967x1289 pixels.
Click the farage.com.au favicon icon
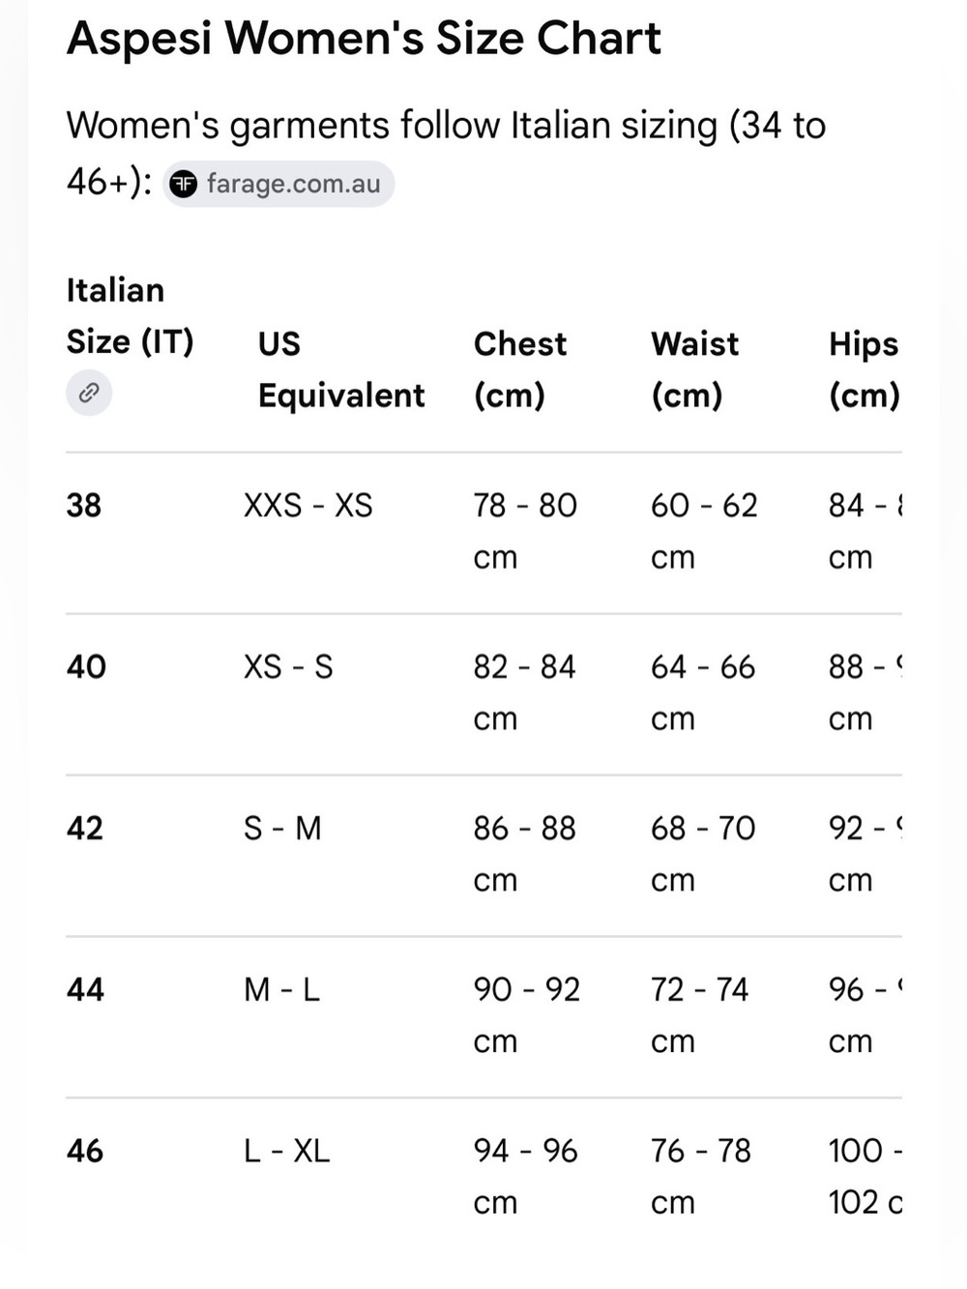[x=184, y=184]
